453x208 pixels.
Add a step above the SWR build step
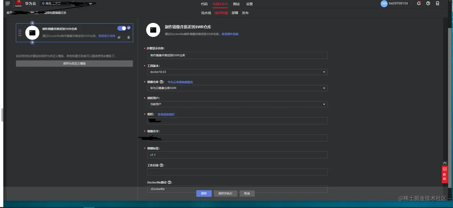click(x=32, y=23)
